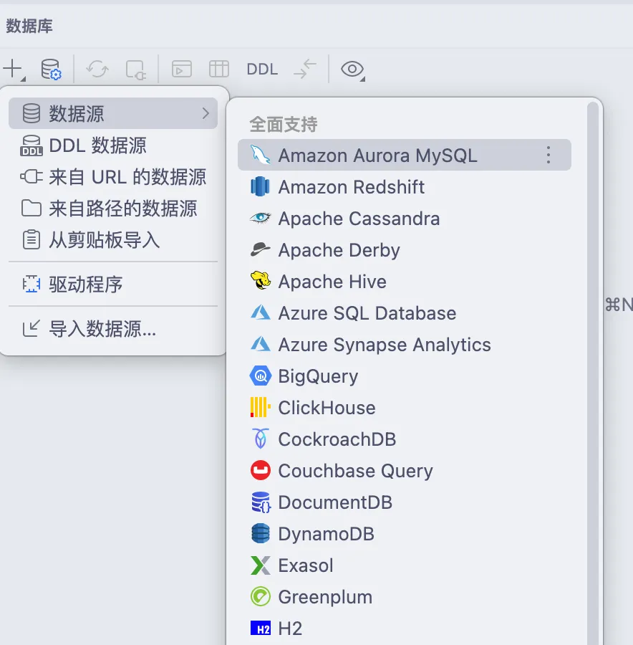Expand the 数据源 submenu arrow

[206, 113]
